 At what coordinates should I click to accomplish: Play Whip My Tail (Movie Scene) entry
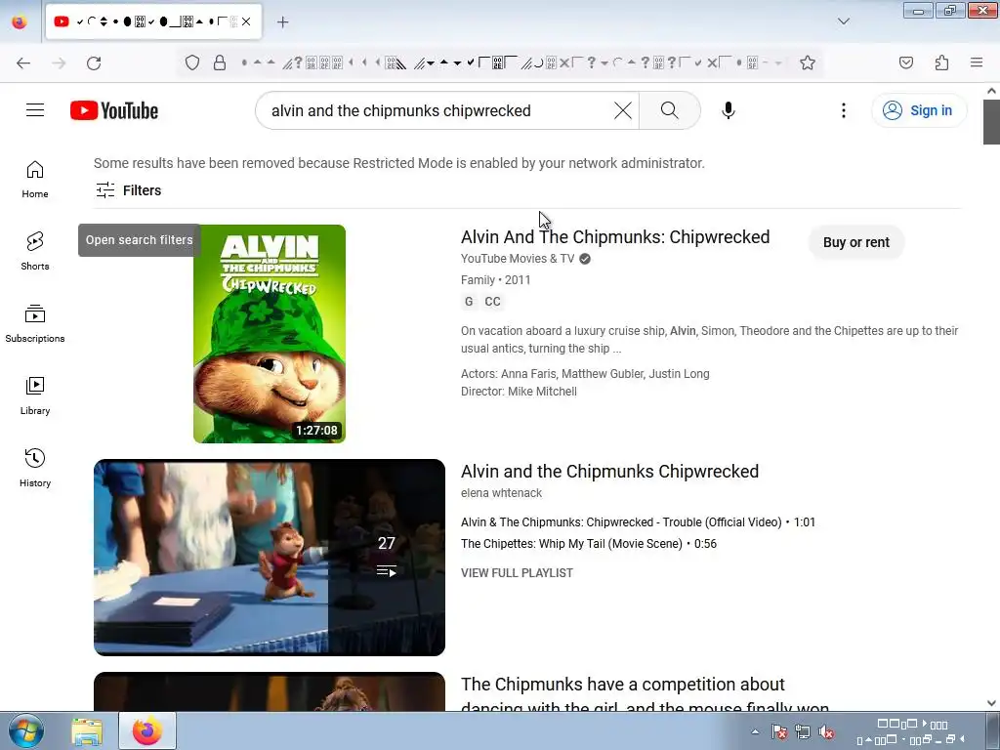[x=589, y=544]
